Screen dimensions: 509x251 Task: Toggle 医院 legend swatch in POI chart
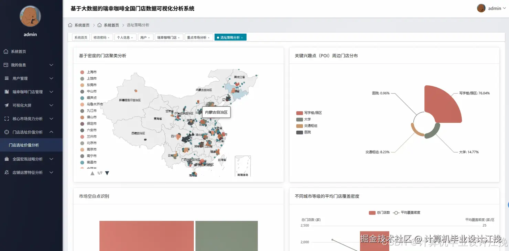pos(299,132)
